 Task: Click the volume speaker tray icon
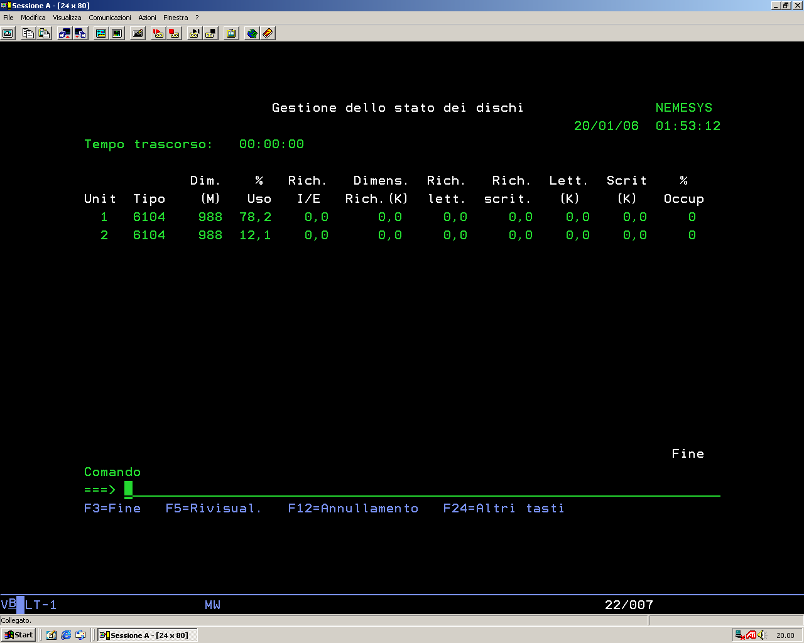pos(763,635)
